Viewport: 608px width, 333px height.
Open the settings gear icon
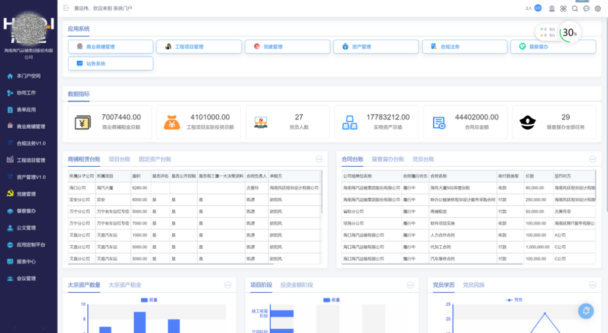pyautogui.click(x=598, y=8)
